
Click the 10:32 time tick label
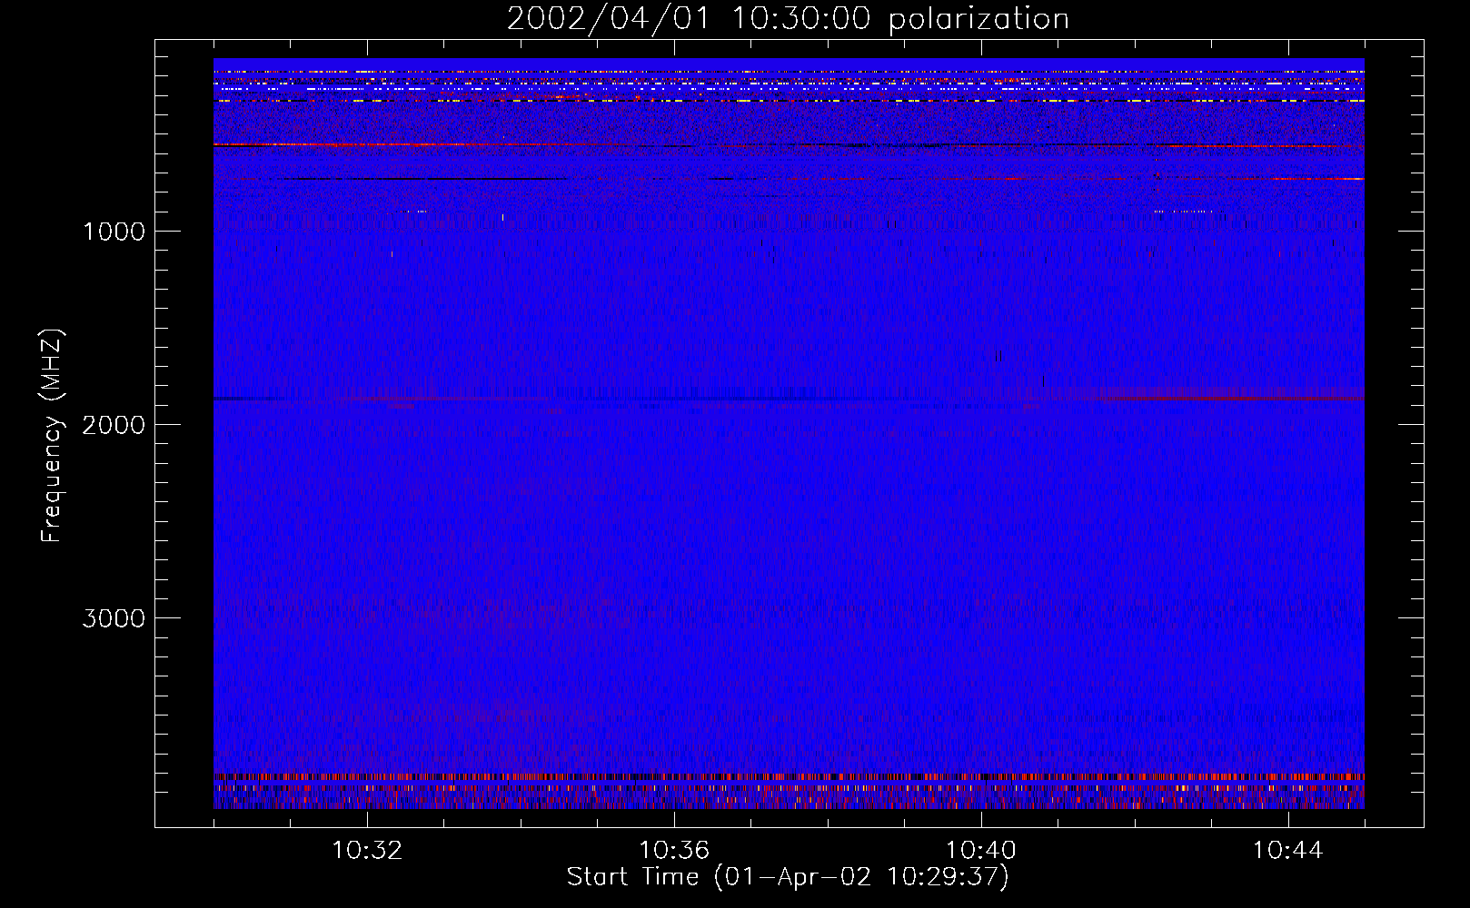click(x=367, y=851)
